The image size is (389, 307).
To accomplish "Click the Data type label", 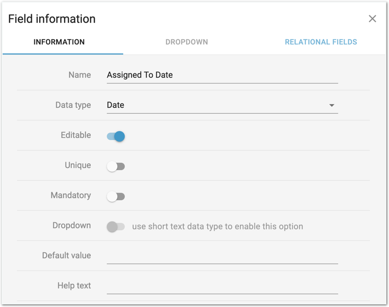I will point(73,105).
